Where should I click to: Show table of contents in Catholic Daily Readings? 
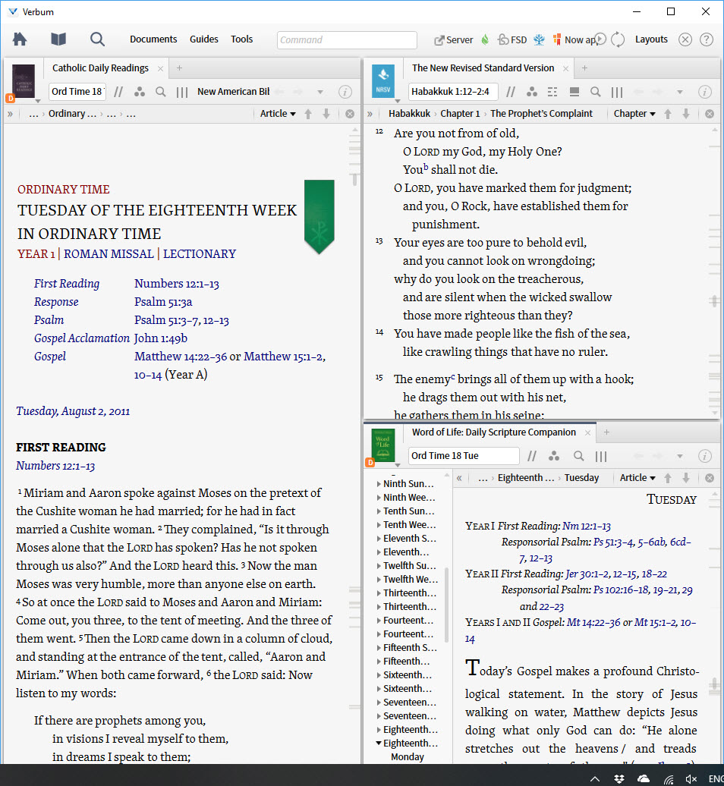[10, 115]
